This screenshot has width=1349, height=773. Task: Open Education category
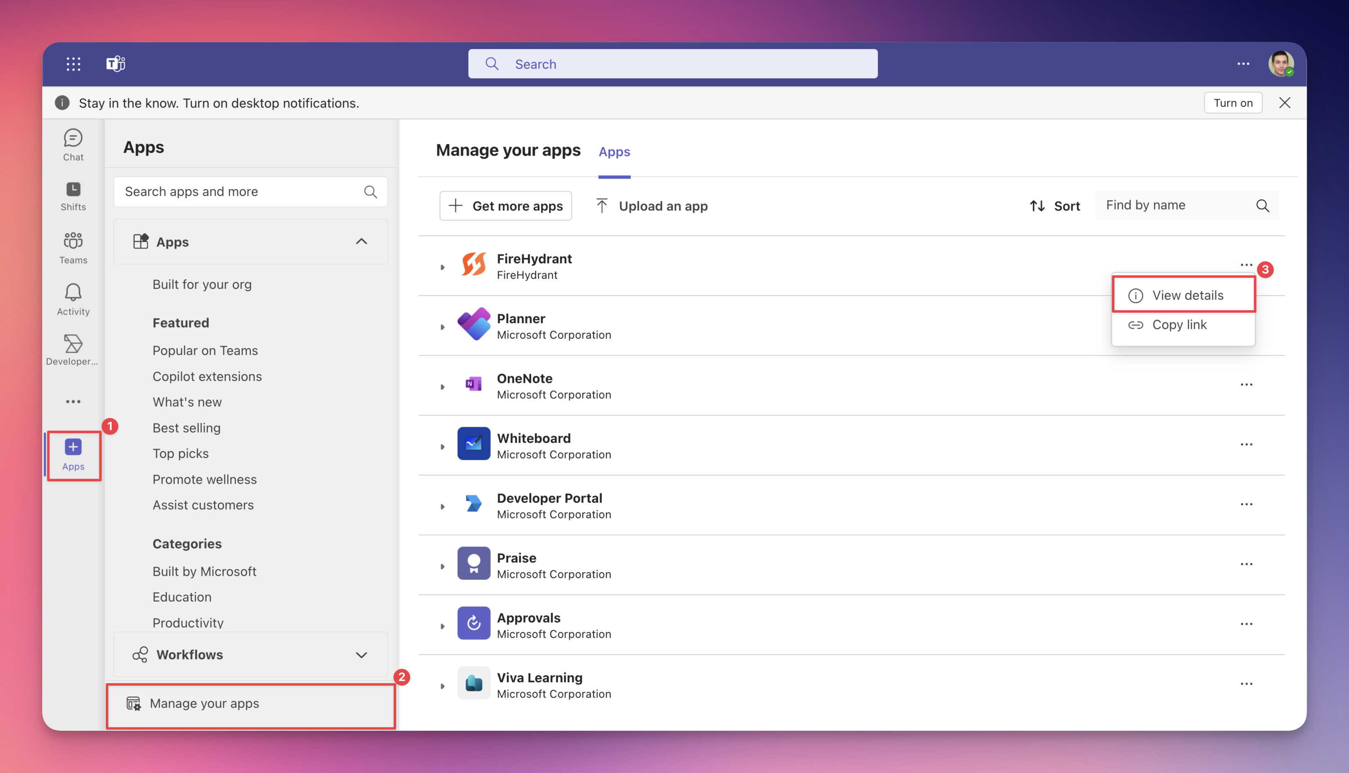click(182, 597)
